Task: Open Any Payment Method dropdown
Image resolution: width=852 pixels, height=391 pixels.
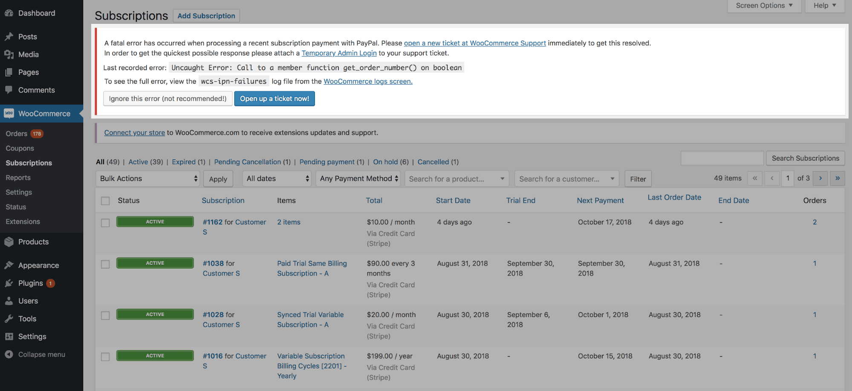Action: pos(358,179)
